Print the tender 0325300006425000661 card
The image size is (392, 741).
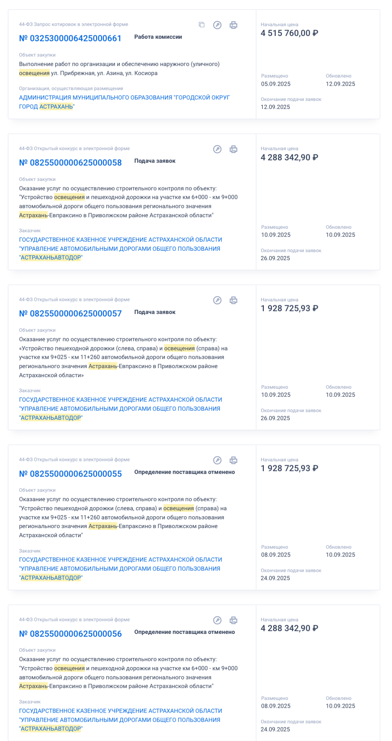click(233, 25)
